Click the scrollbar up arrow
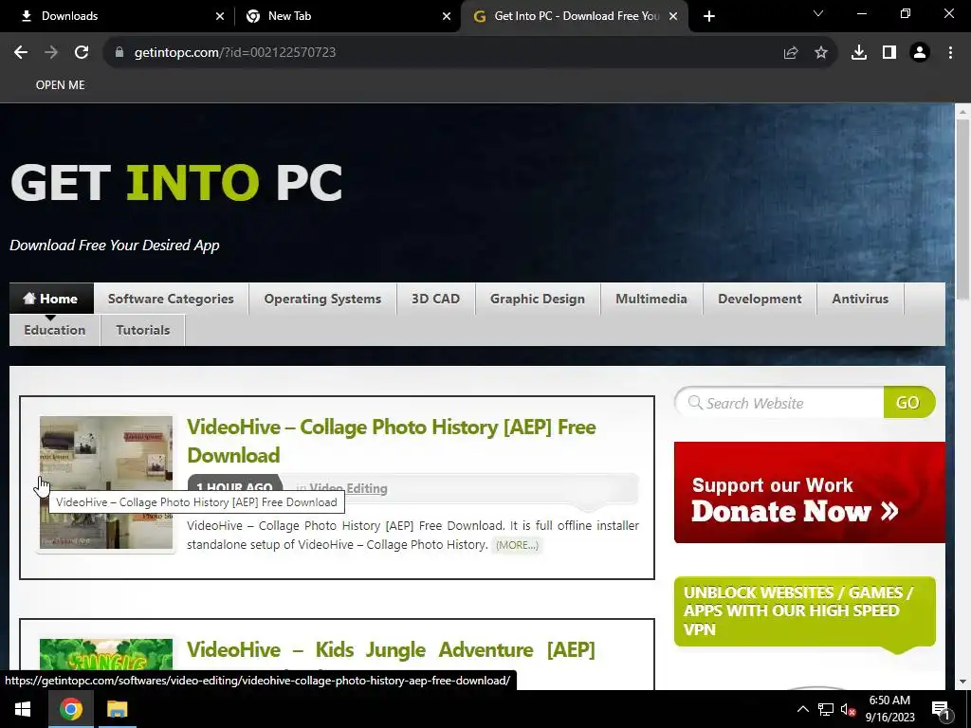 coord(962,112)
